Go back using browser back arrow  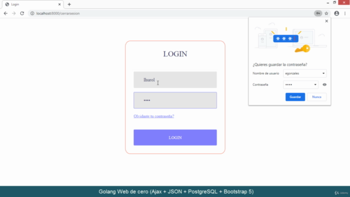click(x=5, y=13)
